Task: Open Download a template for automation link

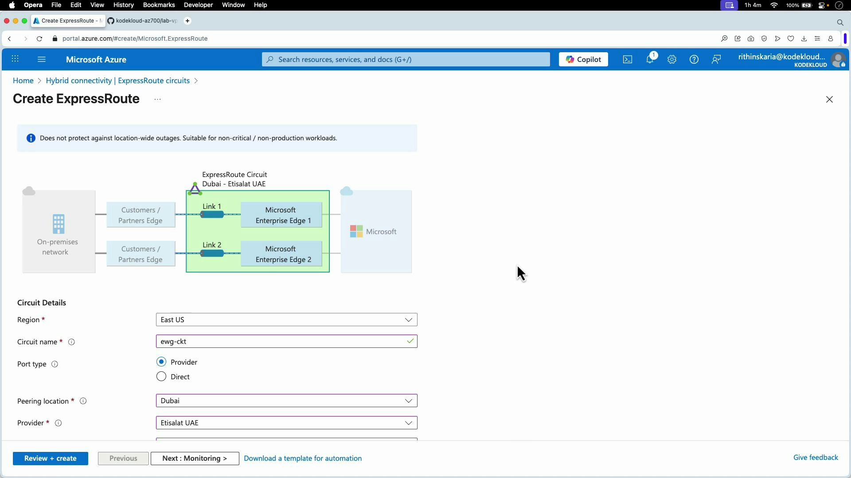Action: click(x=303, y=459)
